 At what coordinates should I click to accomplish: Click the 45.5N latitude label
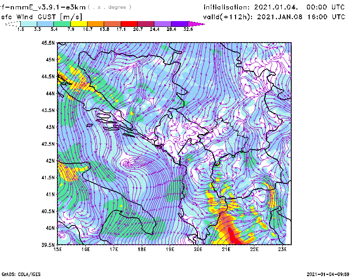pyautogui.click(x=48, y=43)
